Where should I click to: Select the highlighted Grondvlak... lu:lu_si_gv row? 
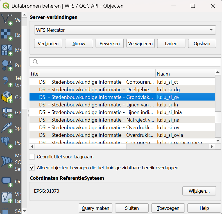(122, 97)
